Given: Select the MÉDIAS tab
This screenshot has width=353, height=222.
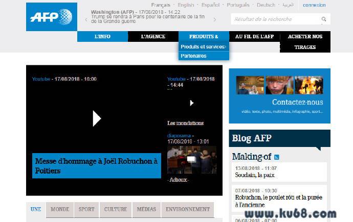Looking at the screenshot, I should click(146, 209).
